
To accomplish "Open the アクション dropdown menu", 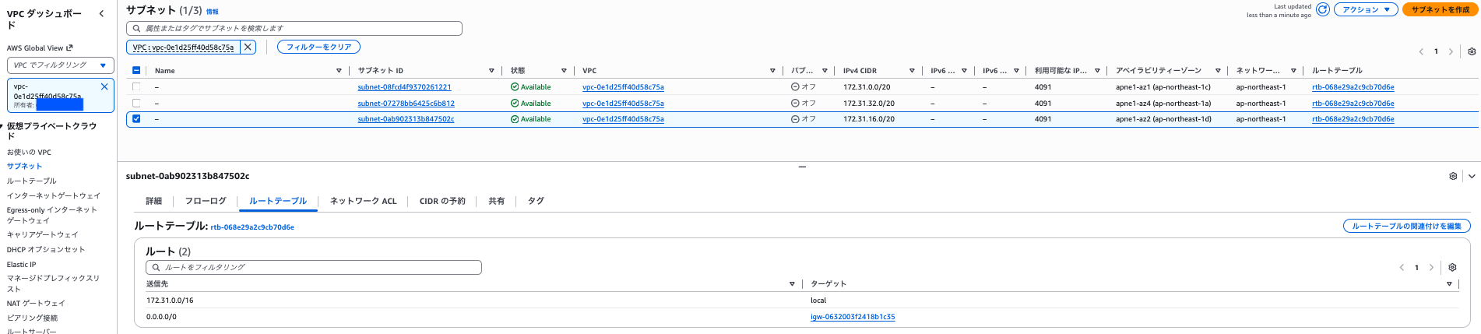I will coord(1365,10).
